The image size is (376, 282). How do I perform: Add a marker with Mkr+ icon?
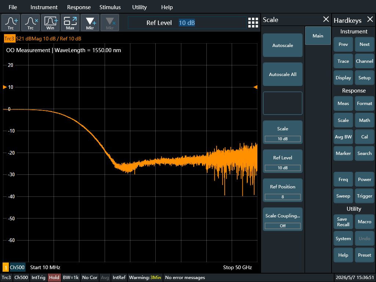coord(90,22)
